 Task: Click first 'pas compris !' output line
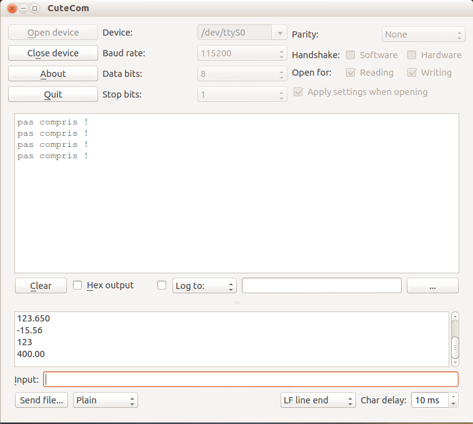52,122
